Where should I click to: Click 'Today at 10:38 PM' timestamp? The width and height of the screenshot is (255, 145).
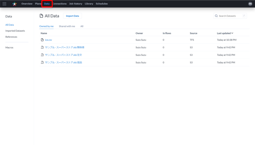[227, 40]
